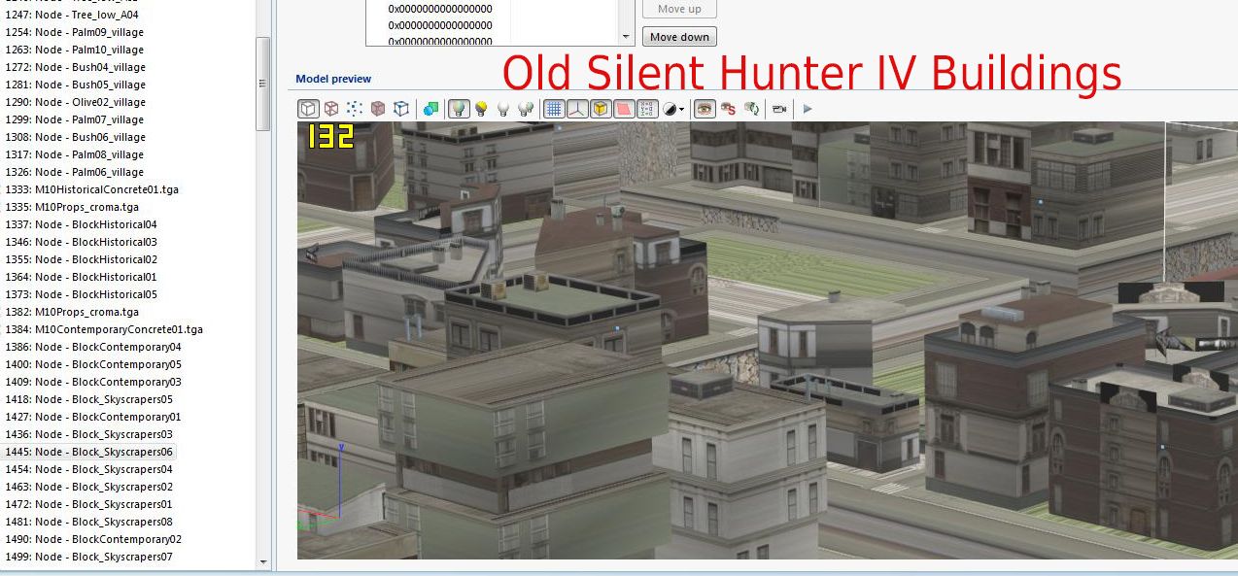This screenshot has width=1238, height=576.
Task: Click the eye icon with red S
Action: tap(728, 109)
